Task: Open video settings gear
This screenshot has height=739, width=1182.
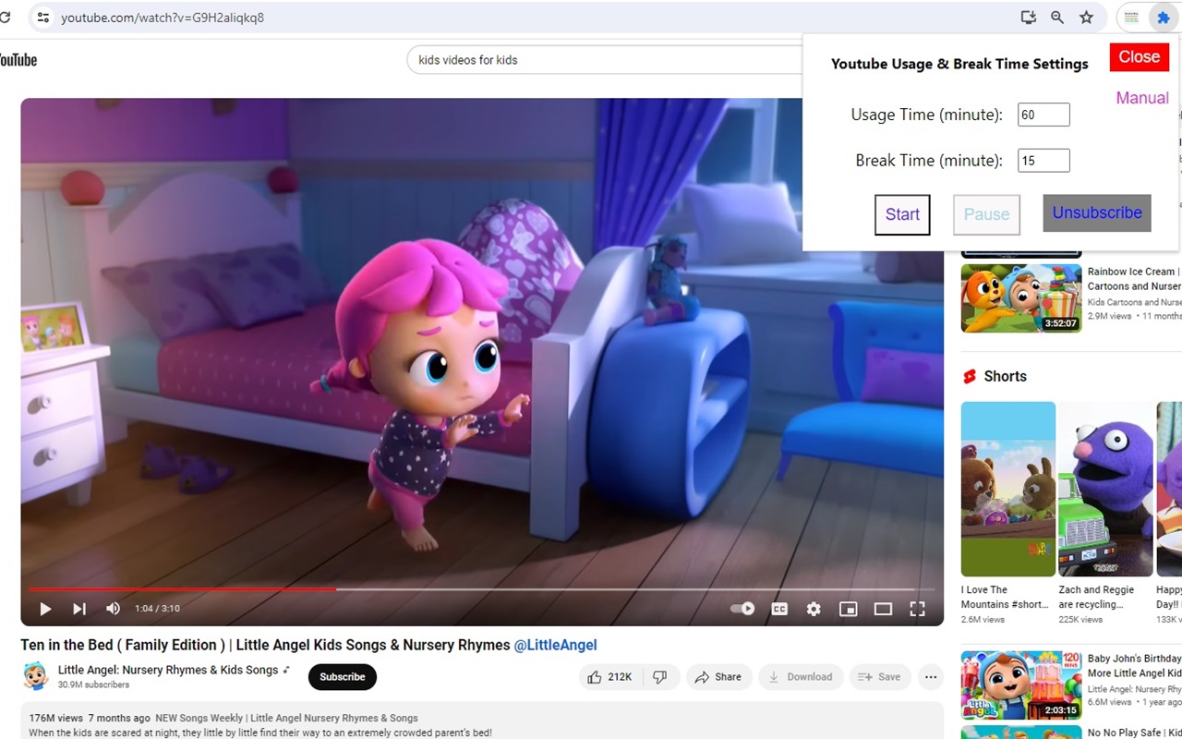Action: [814, 609]
